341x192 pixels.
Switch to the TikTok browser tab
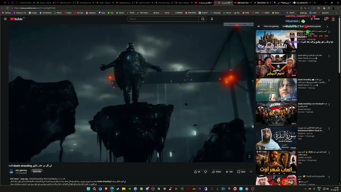[263, 3]
